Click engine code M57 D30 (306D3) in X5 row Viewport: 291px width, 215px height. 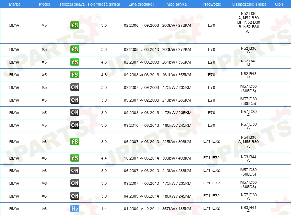click(x=249, y=89)
